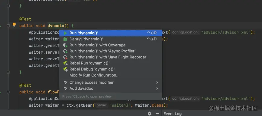262x116 pixels.
Task: Open Modify Run Configuration...
Action: click(111, 75)
